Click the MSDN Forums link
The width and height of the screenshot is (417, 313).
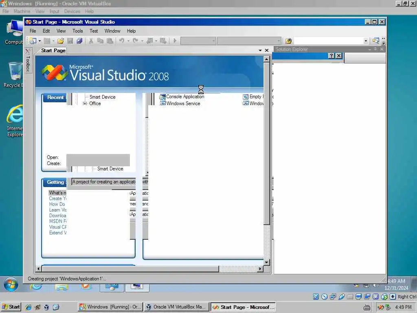coord(58,221)
